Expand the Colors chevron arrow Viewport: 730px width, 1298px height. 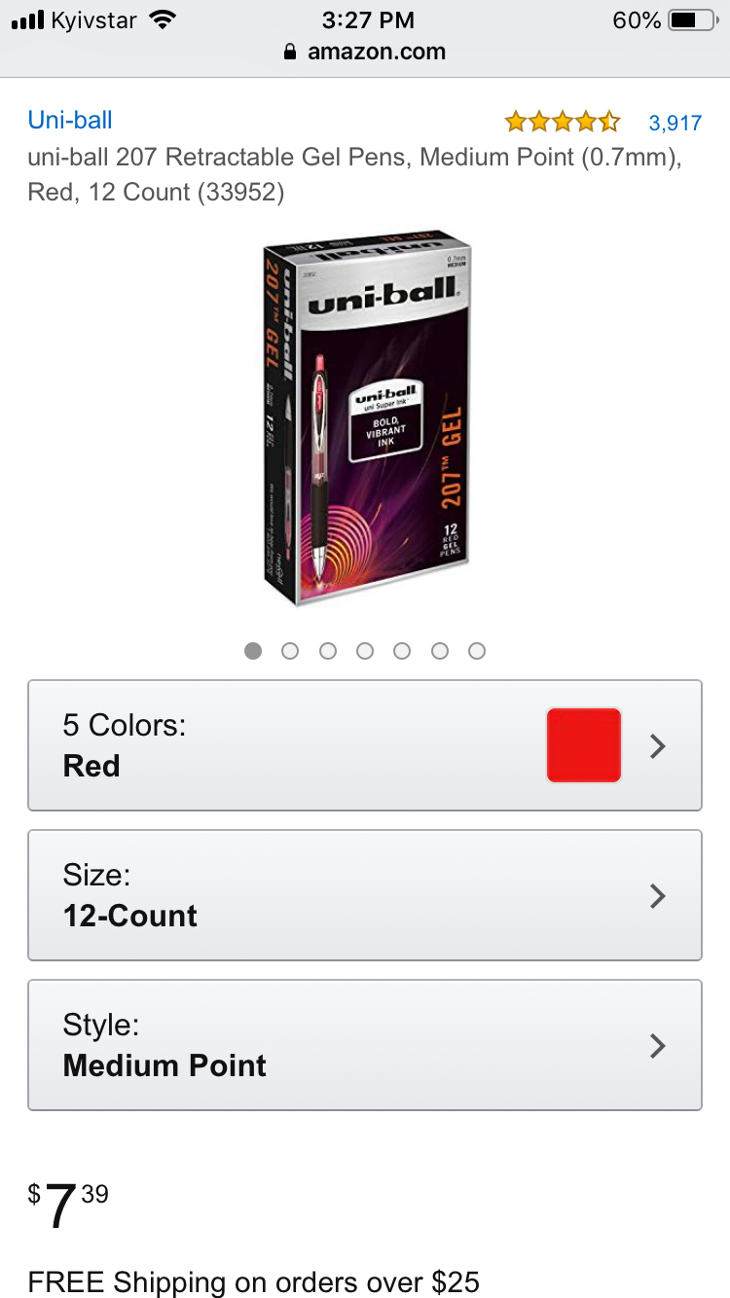658,746
